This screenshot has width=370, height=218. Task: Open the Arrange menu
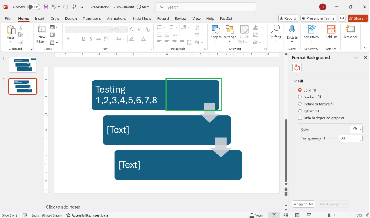pyautogui.click(x=230, y=34)
